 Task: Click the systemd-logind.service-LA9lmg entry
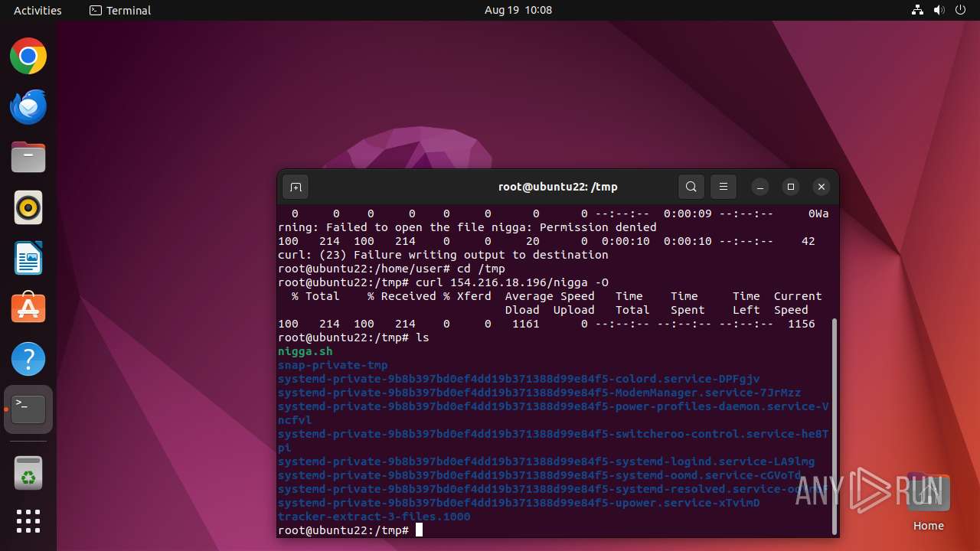(x=547, y=461)
